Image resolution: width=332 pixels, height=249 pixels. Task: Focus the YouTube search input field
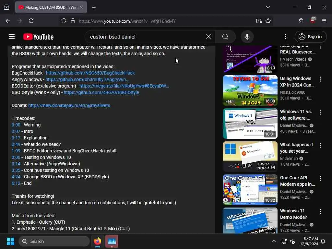(146, 37)
